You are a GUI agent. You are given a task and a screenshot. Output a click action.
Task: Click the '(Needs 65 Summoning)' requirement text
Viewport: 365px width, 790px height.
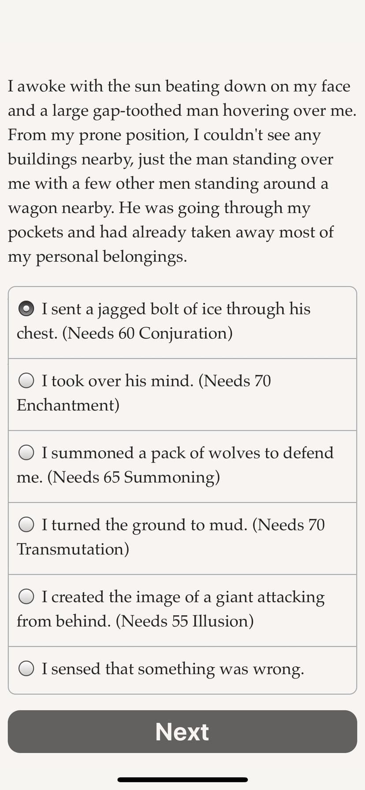134,477
